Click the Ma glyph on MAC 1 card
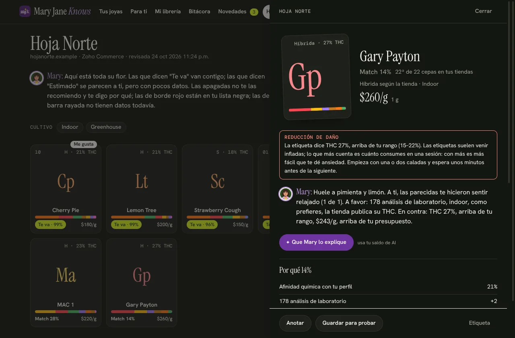 point(66,275)
